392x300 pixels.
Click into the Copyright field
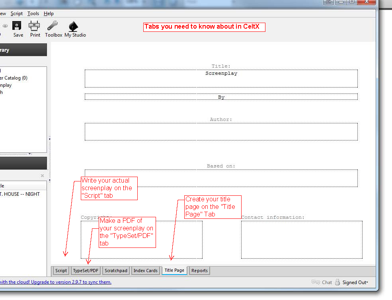142,240
